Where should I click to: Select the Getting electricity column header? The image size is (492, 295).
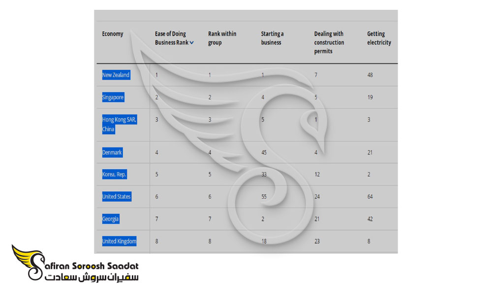pos(379,38)
